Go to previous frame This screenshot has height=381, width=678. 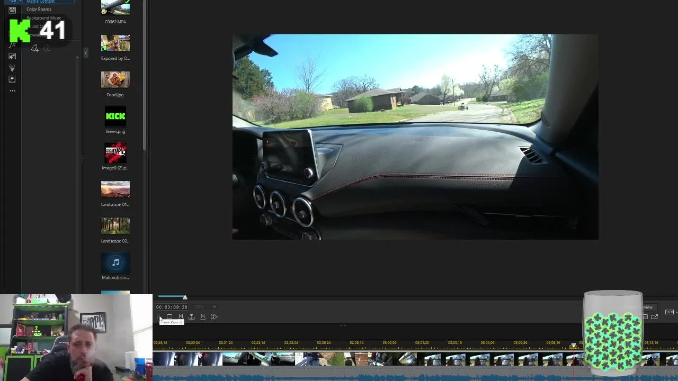tap(181, 317)
